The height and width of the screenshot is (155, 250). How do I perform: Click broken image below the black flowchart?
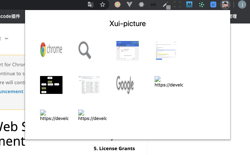coord(54,115)
